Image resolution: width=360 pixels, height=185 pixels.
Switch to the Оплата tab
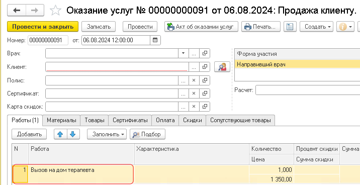165,120
